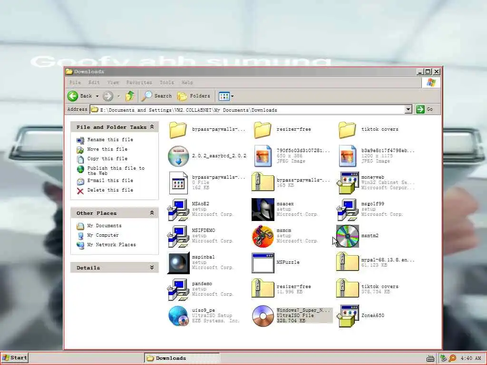The width and height of the screenshot is (487, 365).
Task: Click inside the Address path field
Action: click(247, 110)
